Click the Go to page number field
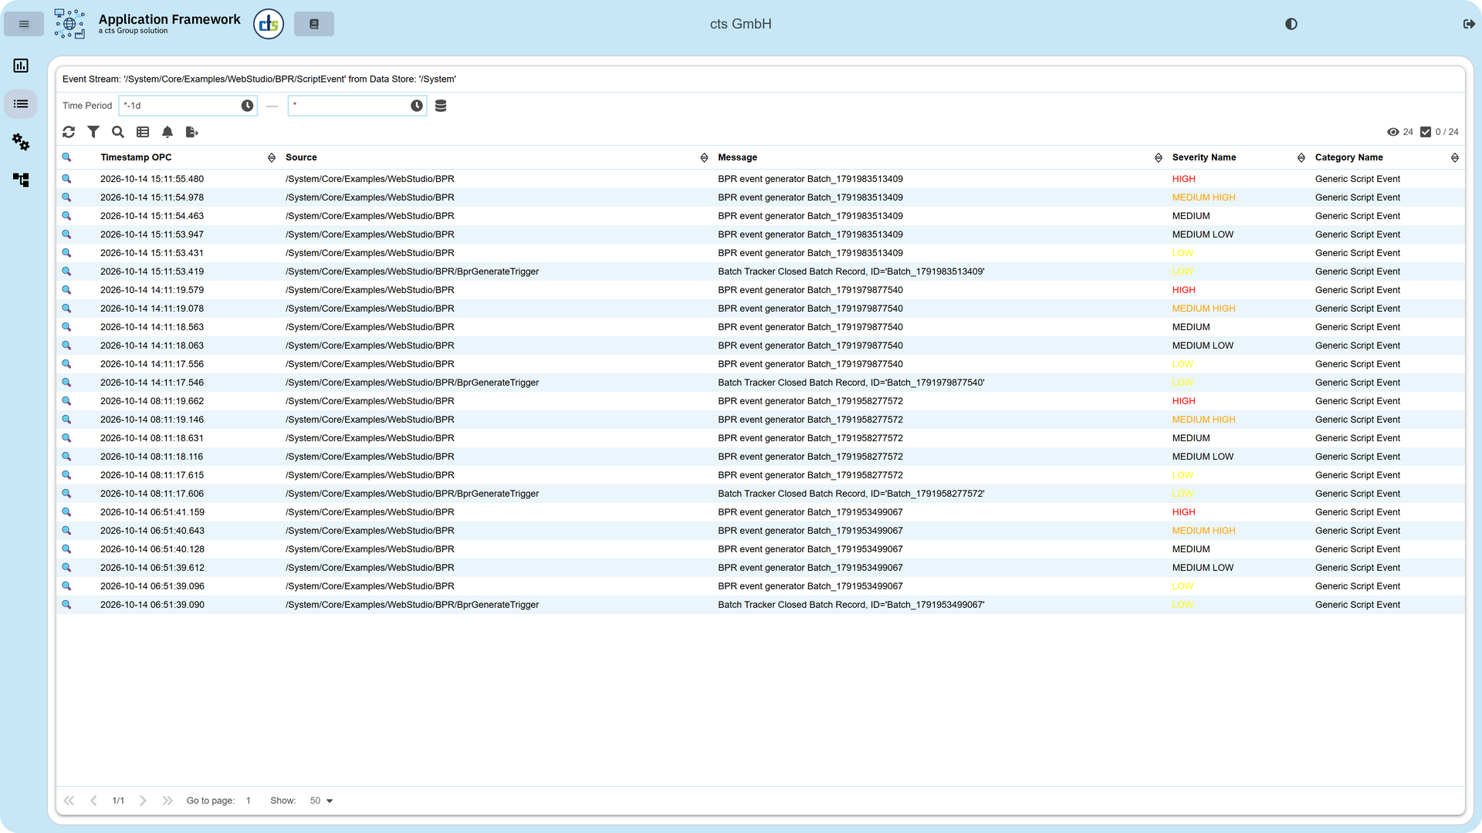1482x833 pixels. pos(249,801)
